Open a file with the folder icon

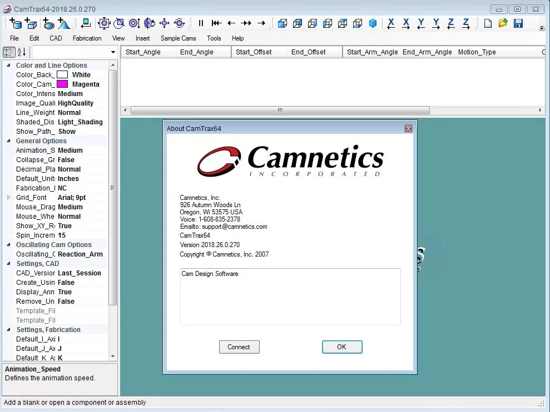click(503, 23)
